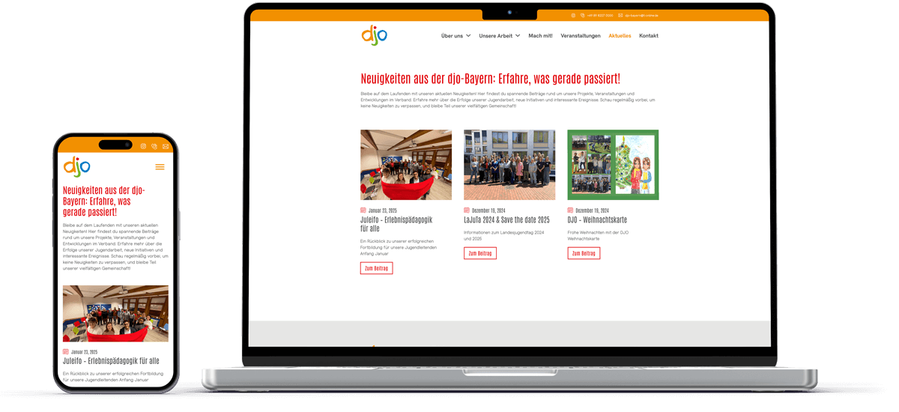Click calendar icon beside Januar 23, 2025 on laptop
This screenshot has width=899, height=412.
(363, 210)
